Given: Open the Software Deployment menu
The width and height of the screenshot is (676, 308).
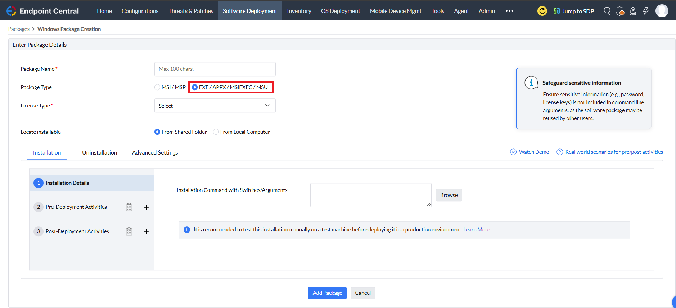Looking at the screenshot, I should coord(250,11).
